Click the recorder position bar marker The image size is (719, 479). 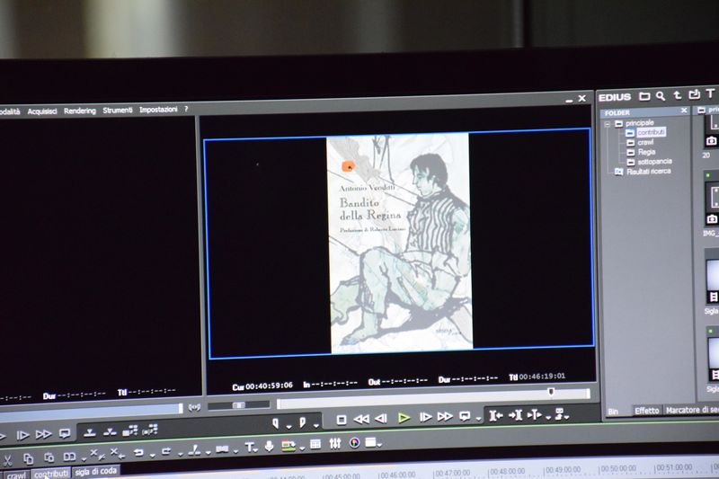(551, 392)
